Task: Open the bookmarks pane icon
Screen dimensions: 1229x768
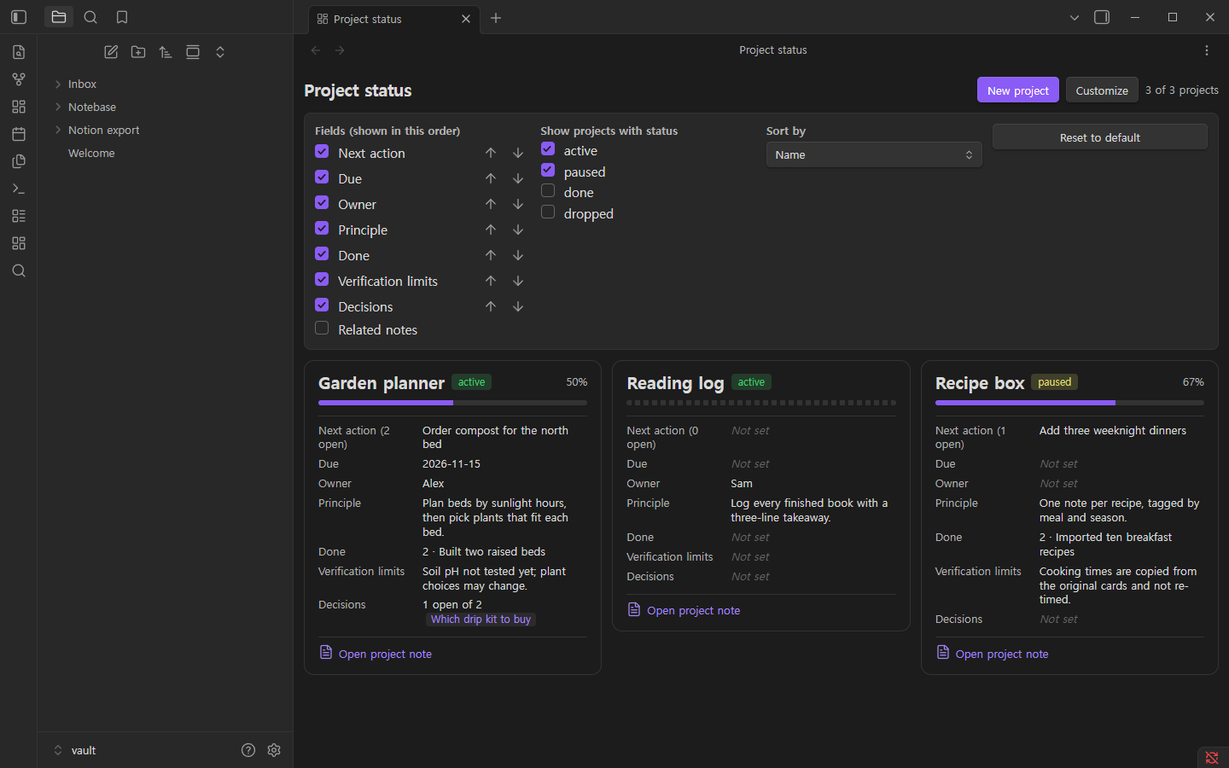Action: point(122,17)
